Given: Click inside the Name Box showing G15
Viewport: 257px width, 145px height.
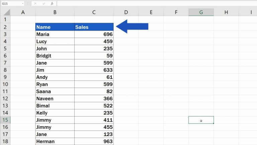Looking at the screenshot, I should [10, 3].
